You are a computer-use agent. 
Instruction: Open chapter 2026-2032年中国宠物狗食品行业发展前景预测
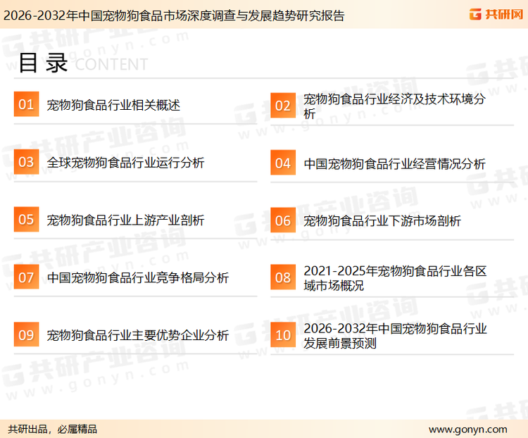(395, 336)
